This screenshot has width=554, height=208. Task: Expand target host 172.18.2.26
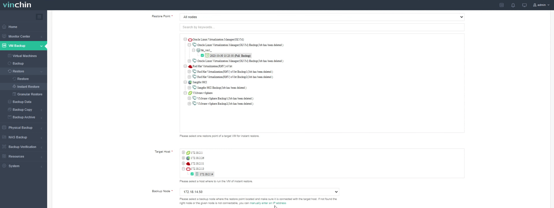point(183,158)
